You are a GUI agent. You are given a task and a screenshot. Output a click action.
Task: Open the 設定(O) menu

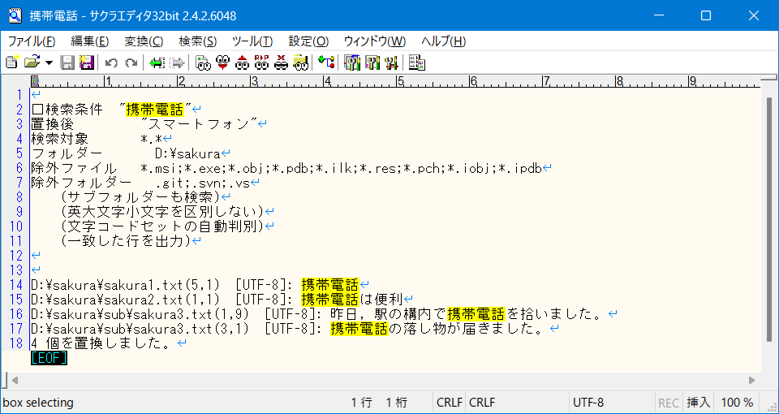[309, 41]
